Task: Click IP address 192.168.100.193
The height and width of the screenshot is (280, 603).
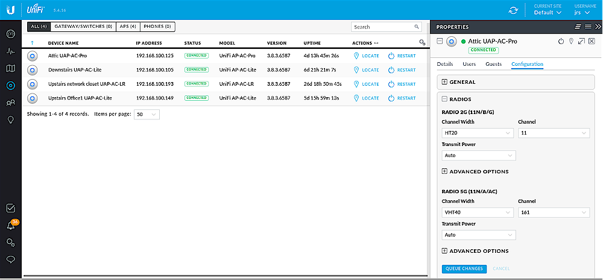Action: [155, 84]
